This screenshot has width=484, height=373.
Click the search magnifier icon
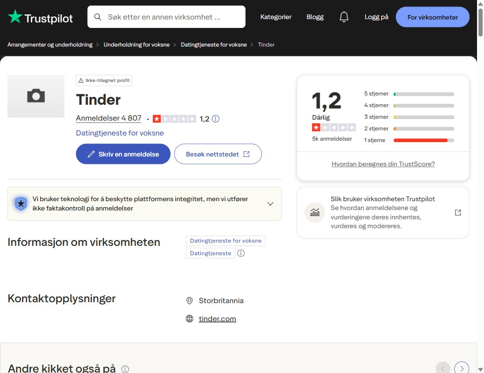click(97, 17)
